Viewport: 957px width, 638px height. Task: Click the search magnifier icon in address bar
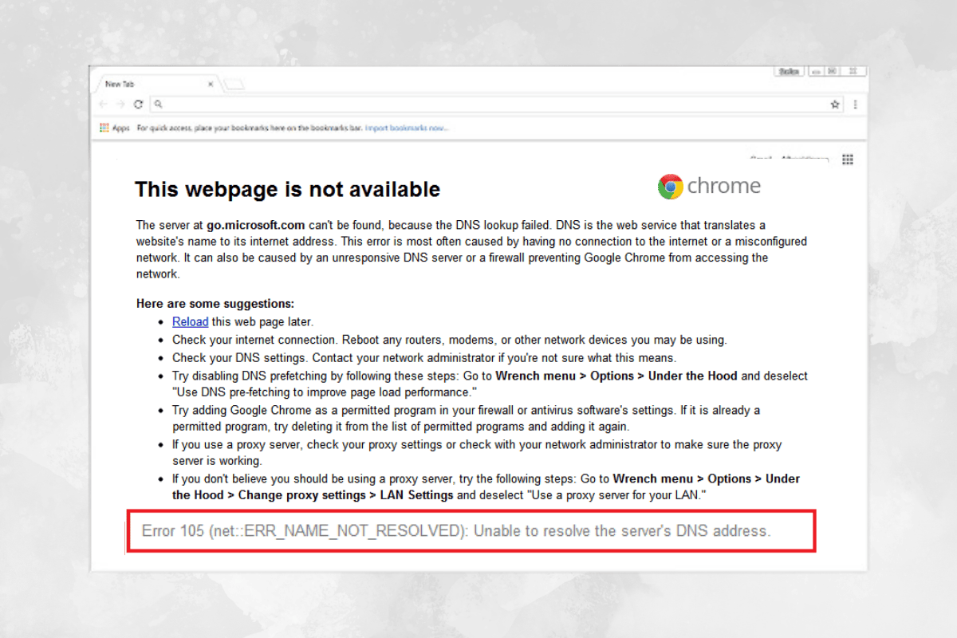point(159,104)
